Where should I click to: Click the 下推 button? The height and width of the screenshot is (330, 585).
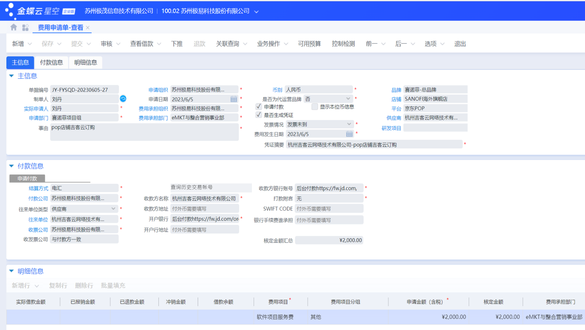[177, 44]
